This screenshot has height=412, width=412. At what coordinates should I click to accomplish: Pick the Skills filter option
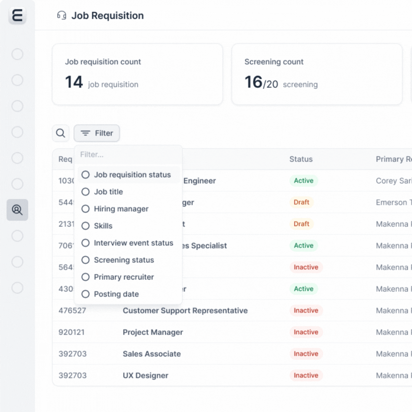coord(85,226)
